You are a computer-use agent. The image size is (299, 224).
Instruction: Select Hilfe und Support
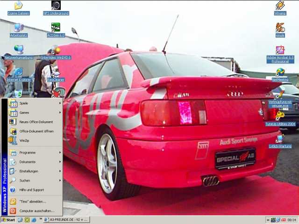coord(36,190)
